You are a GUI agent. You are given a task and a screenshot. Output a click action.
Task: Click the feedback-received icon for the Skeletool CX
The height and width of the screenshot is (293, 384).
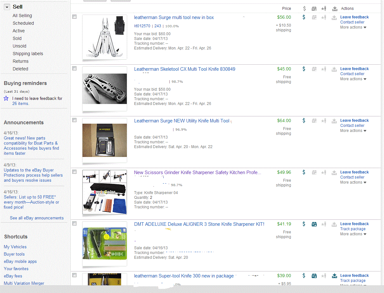[334, 69]
